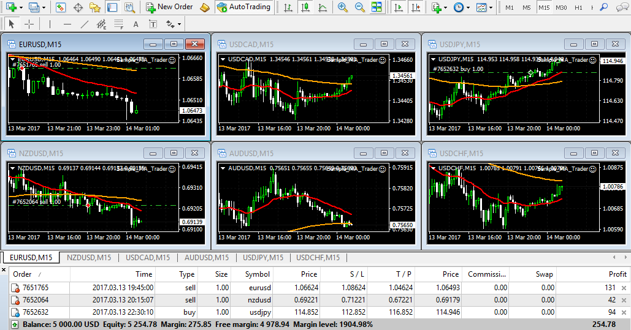Toggle the AutoTrading button

[243, 7]
